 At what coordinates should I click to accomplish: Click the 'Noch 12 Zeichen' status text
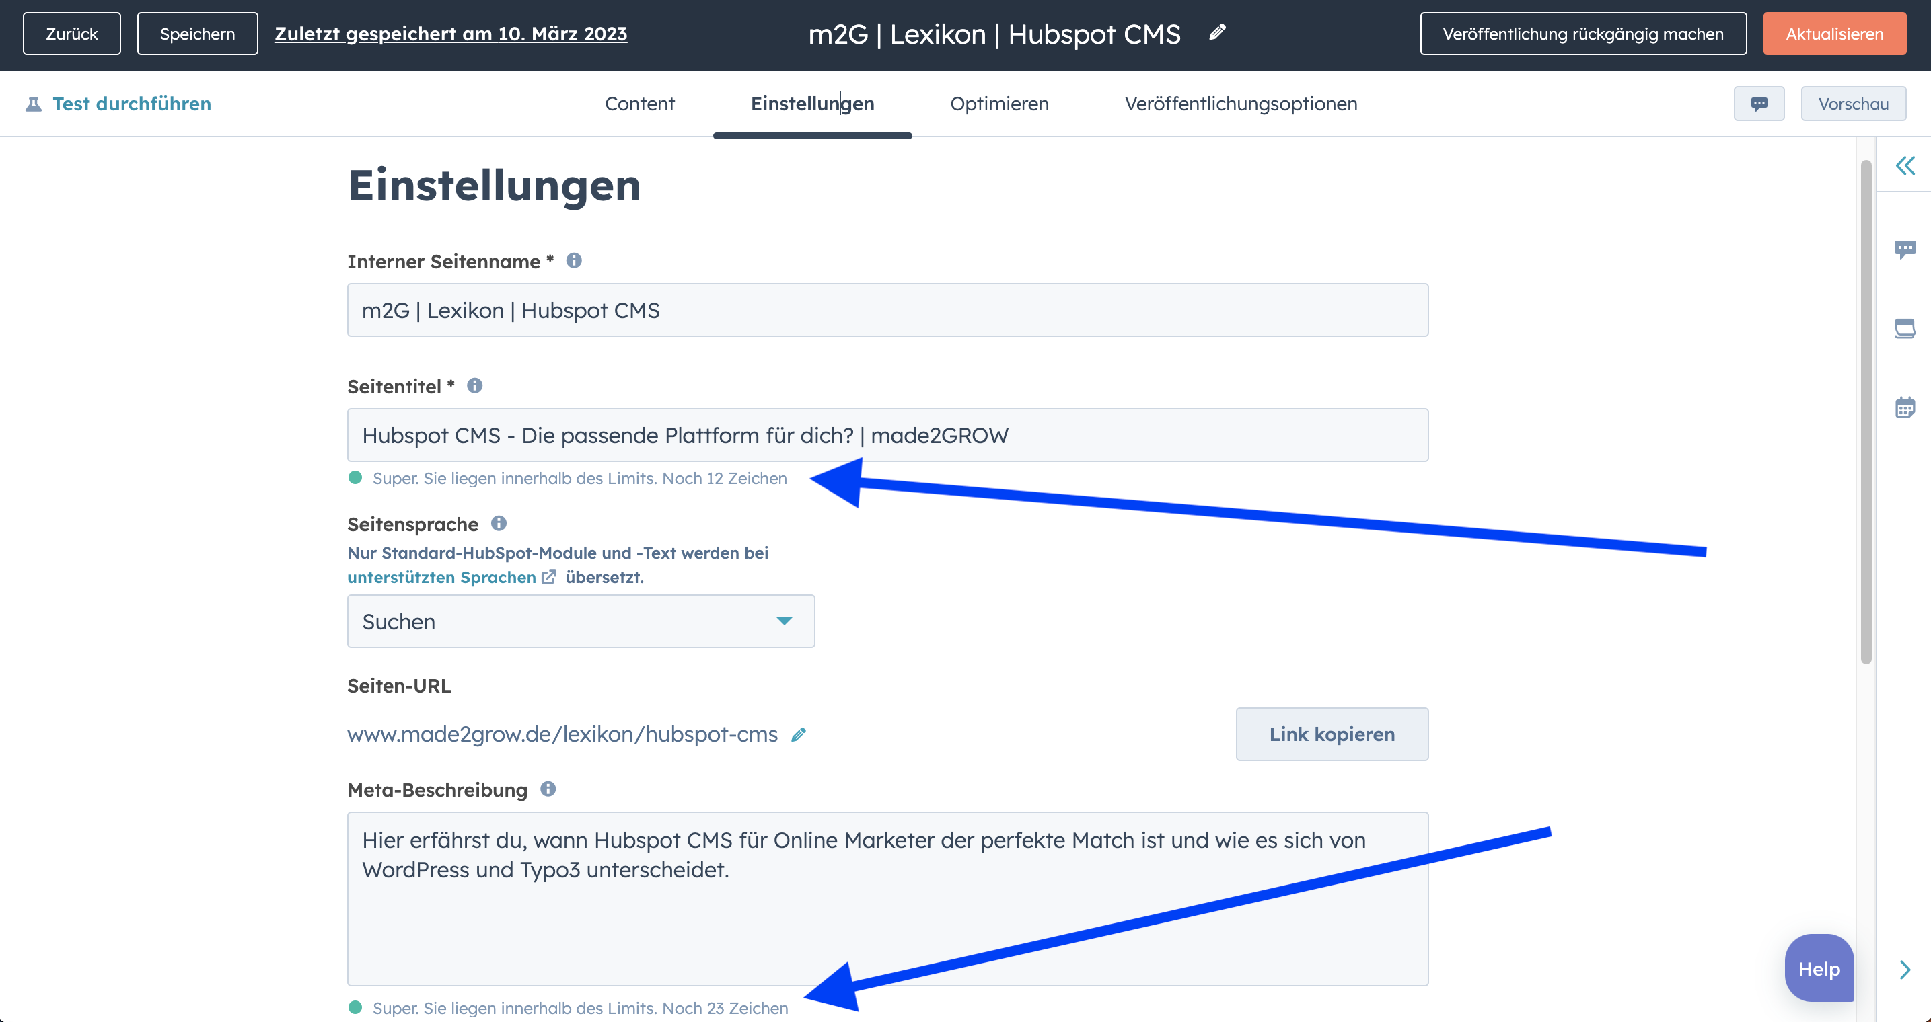724,478
